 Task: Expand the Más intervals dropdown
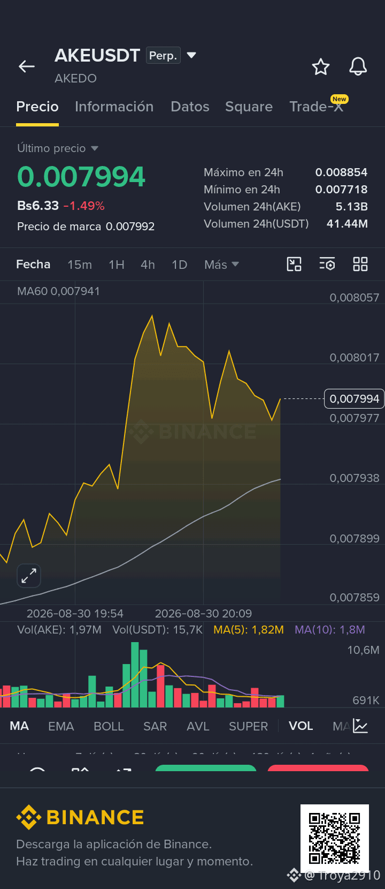point(221,265)
